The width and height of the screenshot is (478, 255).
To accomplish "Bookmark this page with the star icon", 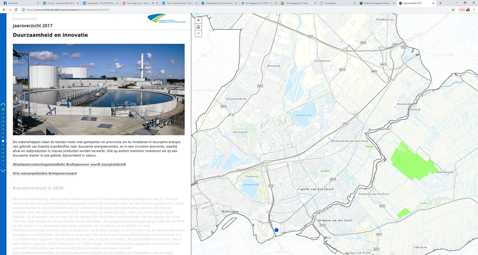I will click(453, 10).
